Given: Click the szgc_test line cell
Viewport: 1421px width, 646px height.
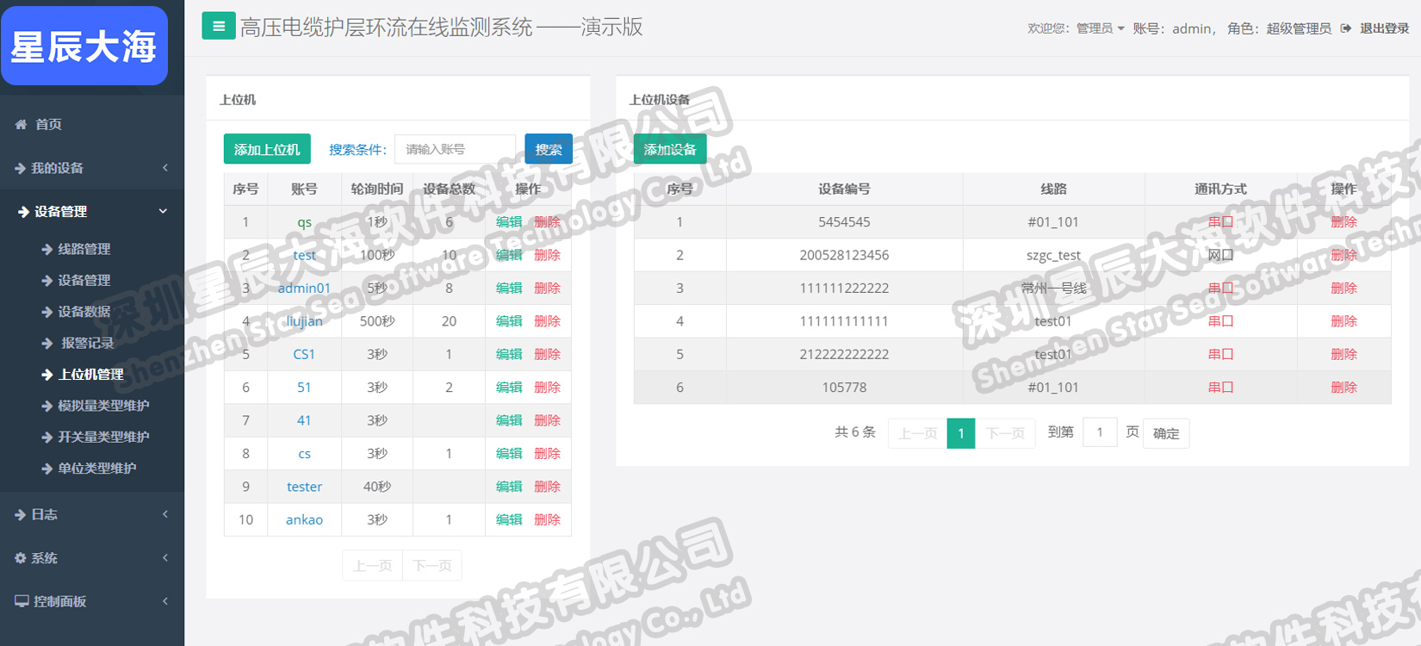Looking at the screenshot, I should pos(1053,255).
